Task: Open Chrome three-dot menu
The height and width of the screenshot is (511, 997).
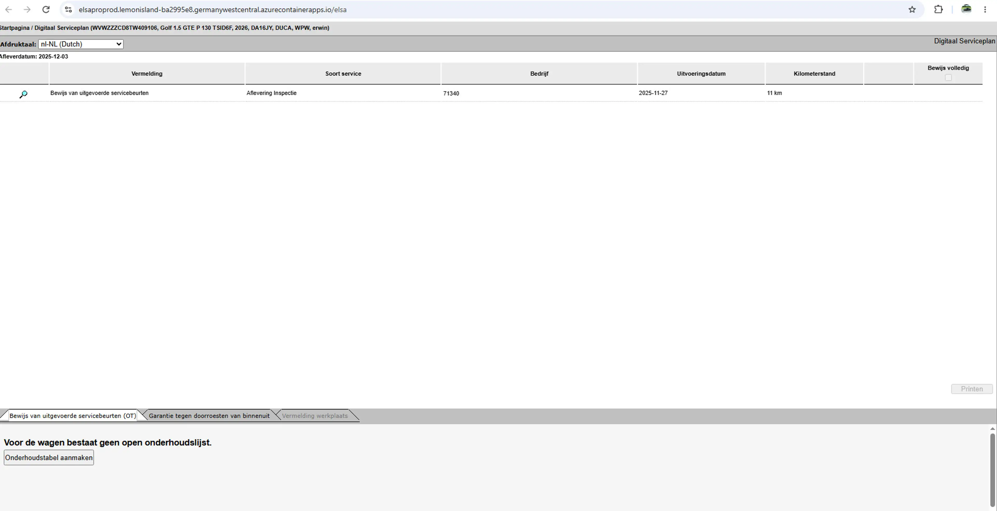Action: coord(985,9)
